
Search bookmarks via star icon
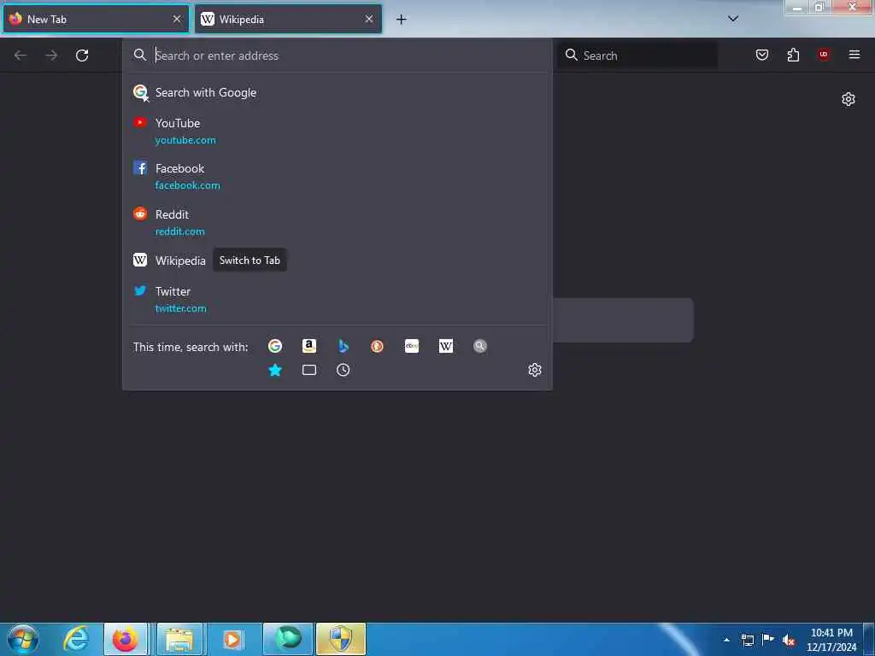[275, 370]
